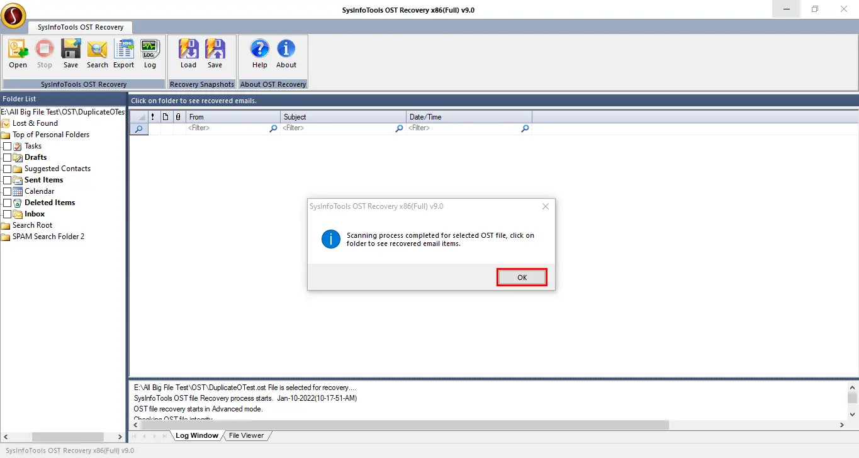This screenshot has width=859, height=458.
Task: Click the magnifier in the Date/Time filter
Action: click(525, 128)
